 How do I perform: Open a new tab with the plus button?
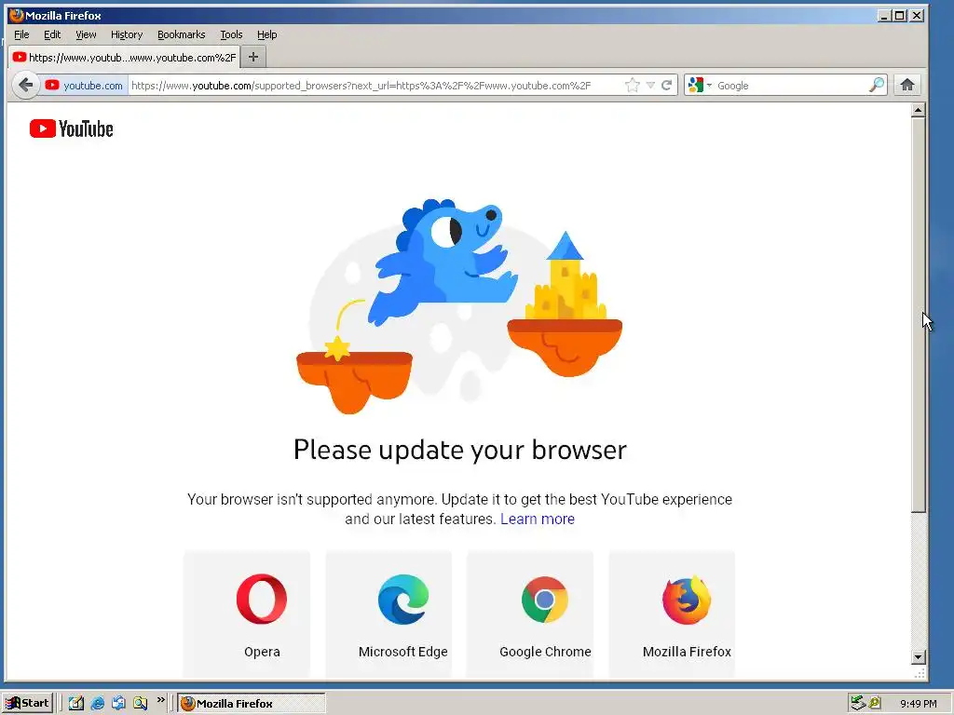[x=253, y=57]
